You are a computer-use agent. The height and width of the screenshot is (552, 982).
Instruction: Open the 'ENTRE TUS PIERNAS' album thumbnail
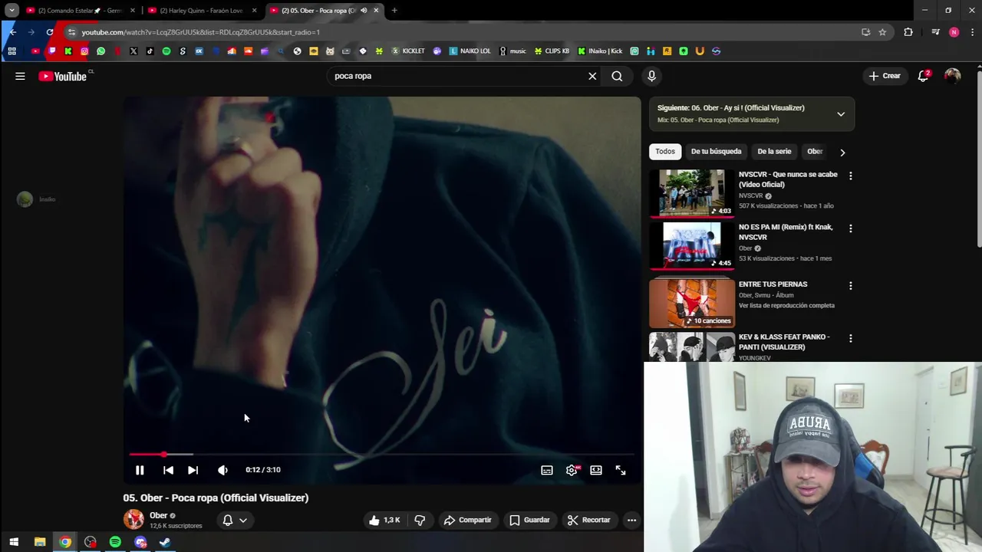pos(692,302)
